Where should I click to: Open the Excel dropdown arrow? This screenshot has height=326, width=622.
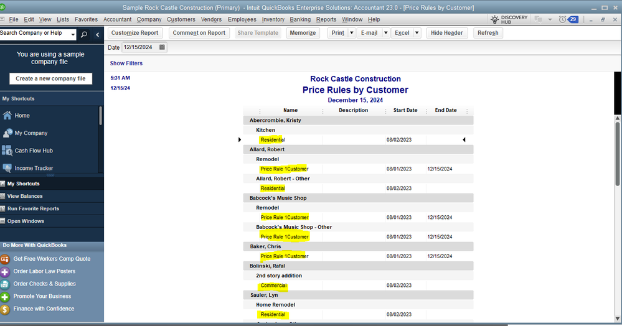tap(417, 33)
